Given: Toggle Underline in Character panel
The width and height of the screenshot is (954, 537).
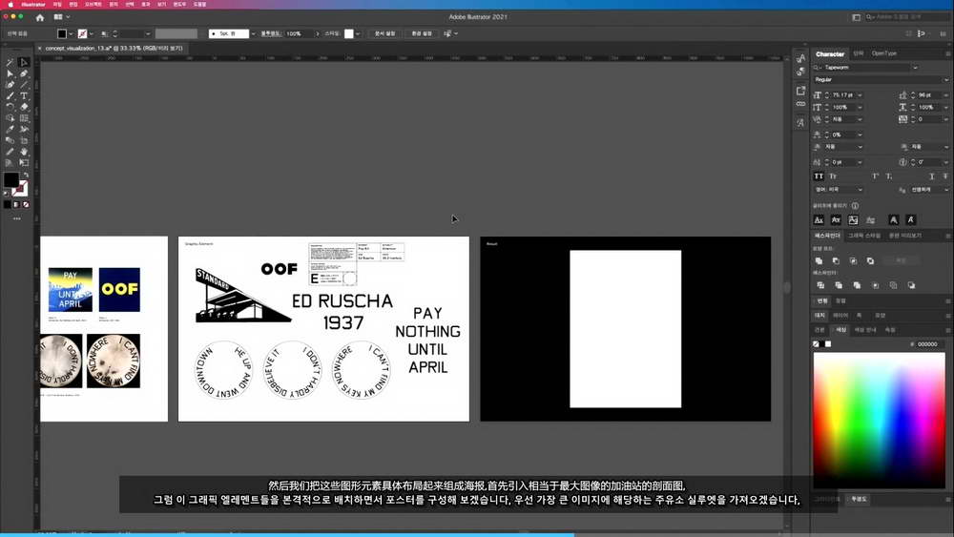Looking at the screenshot, I should (x=931, y=176).
